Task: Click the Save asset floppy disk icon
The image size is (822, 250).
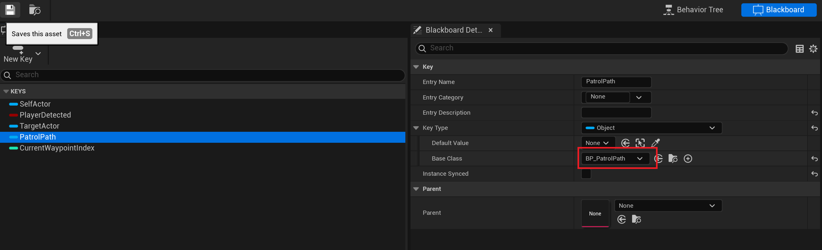Action: click(x=10, y=10)
